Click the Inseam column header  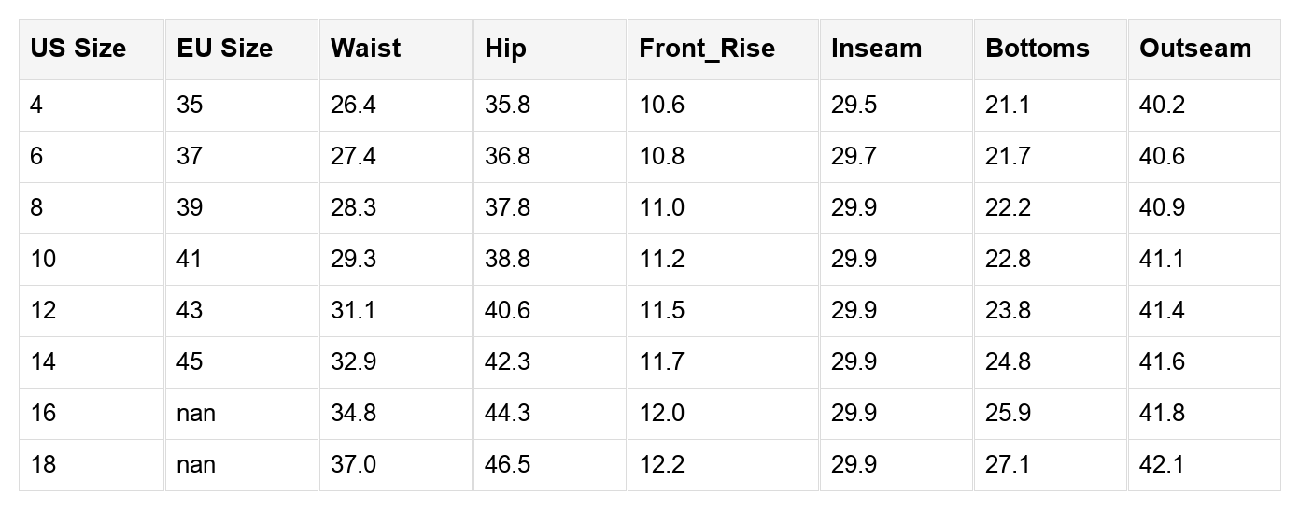[876, 49]
